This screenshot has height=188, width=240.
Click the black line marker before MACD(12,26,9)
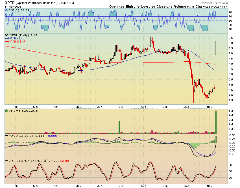pos(6,136)
